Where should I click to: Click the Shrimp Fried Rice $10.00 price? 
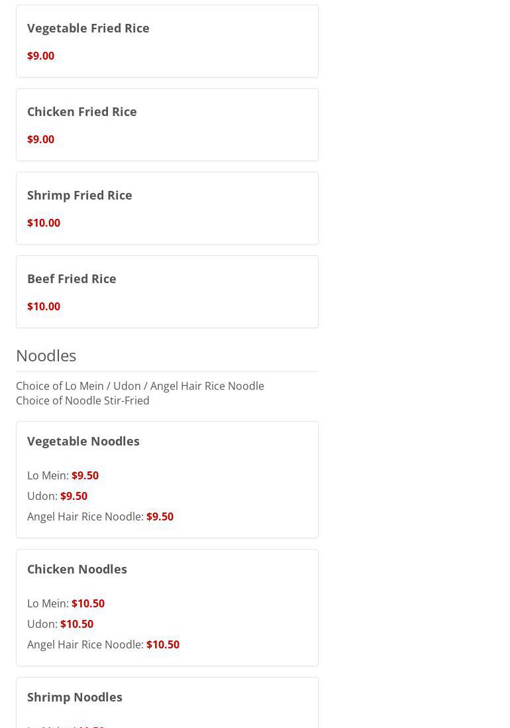(44, 223)
